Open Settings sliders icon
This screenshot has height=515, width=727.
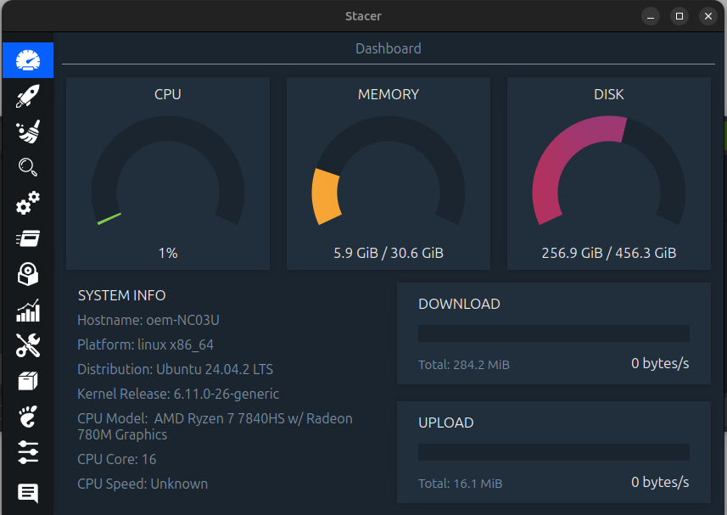click(28, 452)
